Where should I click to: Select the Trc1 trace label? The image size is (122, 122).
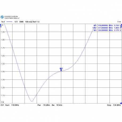(3, 22)
